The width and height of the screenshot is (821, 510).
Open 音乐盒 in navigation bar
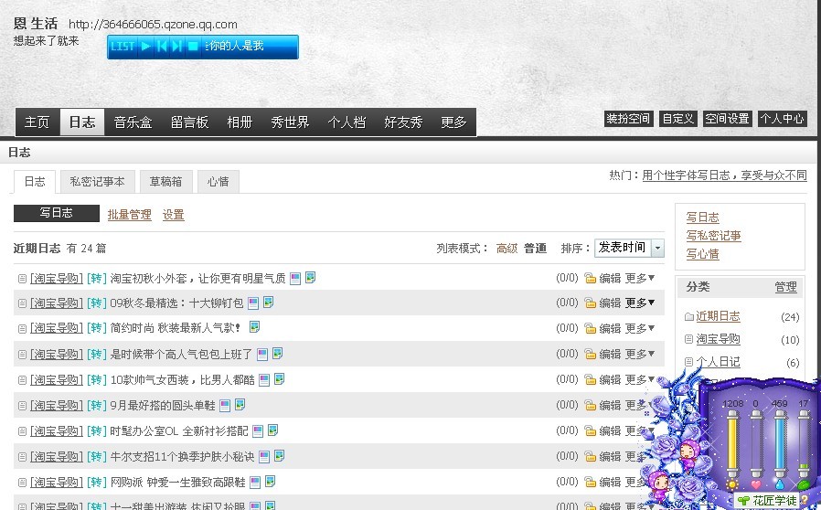pos(133,122)
